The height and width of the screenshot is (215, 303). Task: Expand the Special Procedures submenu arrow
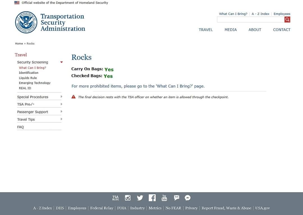(61, 97)
